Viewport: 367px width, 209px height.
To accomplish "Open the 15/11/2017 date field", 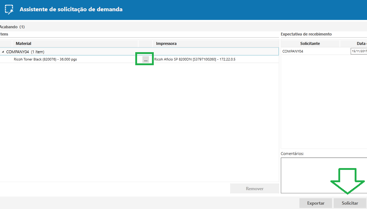I will pyautogui.click(x=359, y=51).
